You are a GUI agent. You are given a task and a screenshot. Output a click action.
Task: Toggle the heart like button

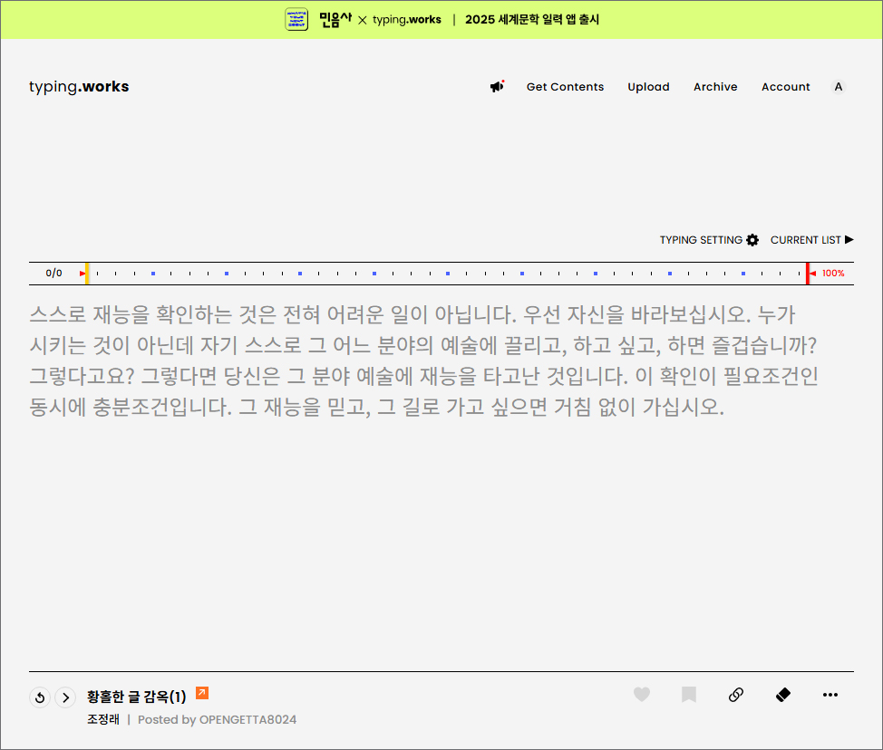click(642, 695)
